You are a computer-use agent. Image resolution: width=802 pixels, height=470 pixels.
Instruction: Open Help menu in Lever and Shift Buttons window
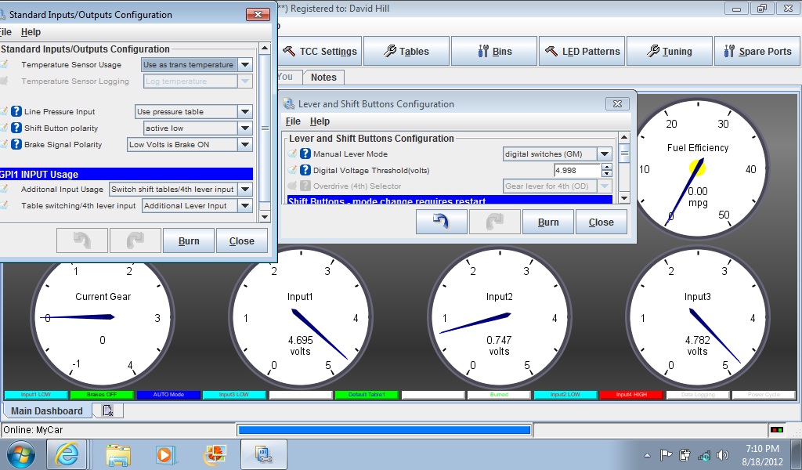pyautogui.click(x=320, y=121)
